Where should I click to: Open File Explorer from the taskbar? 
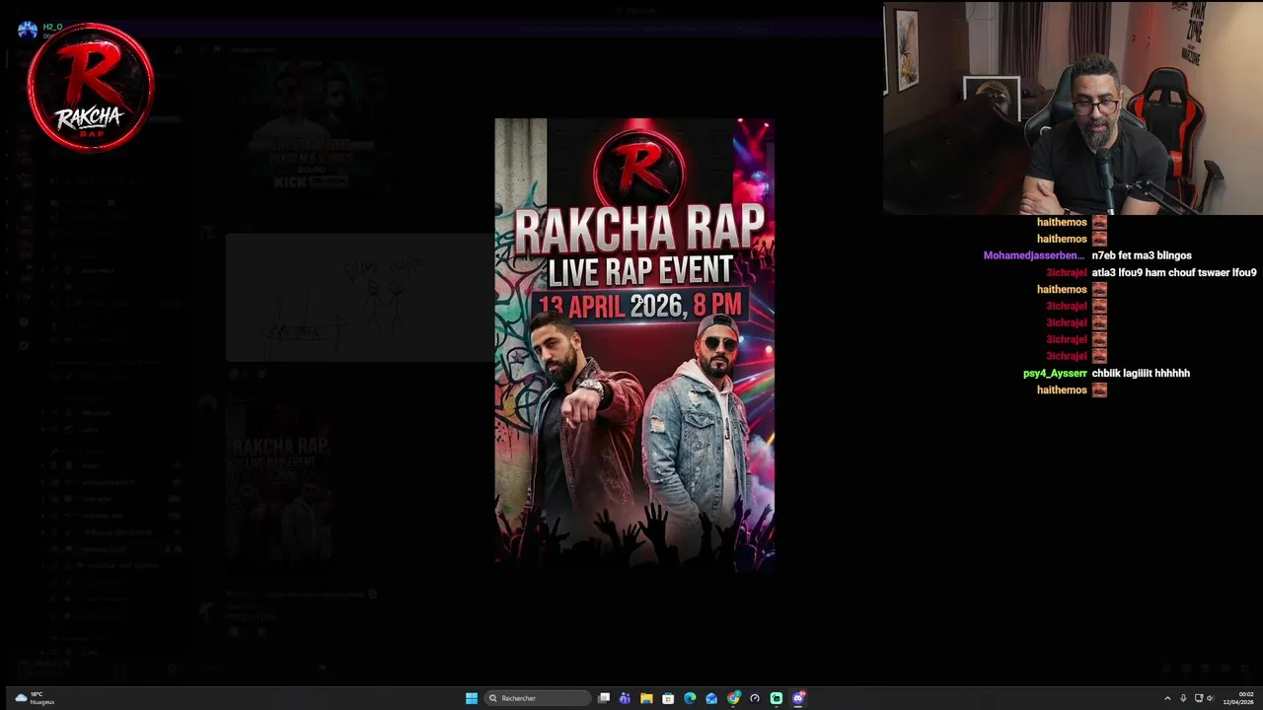click(x=646, y=698)
